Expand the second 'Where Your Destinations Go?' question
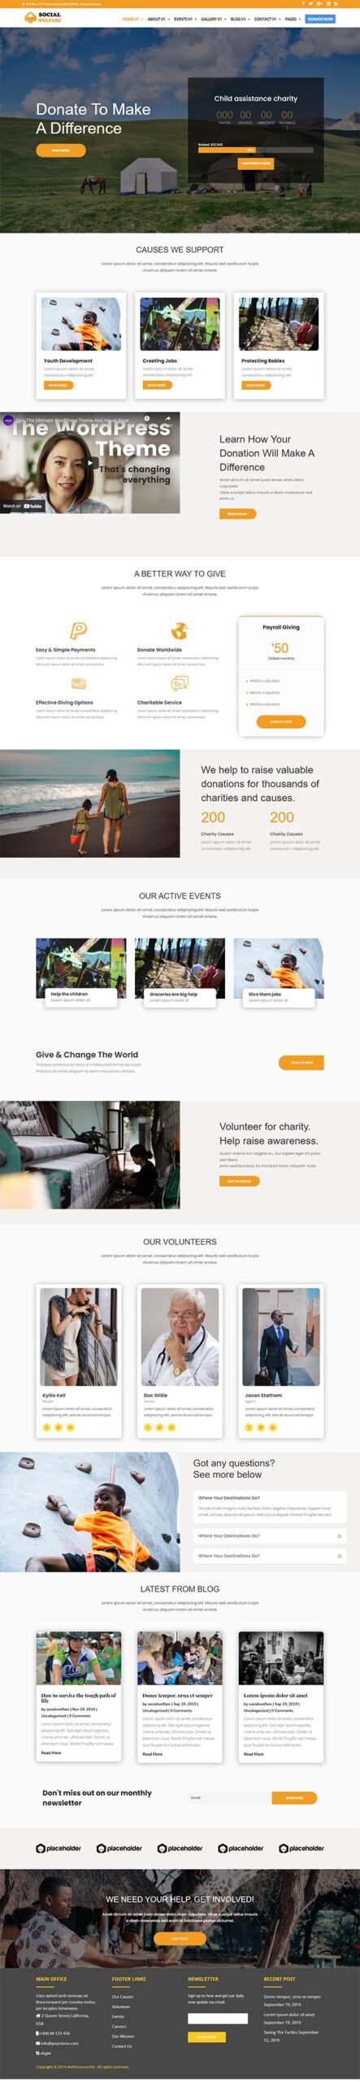Image resolution: width=360 pixels, height=2082 pixels. (x=270, y=1536)
